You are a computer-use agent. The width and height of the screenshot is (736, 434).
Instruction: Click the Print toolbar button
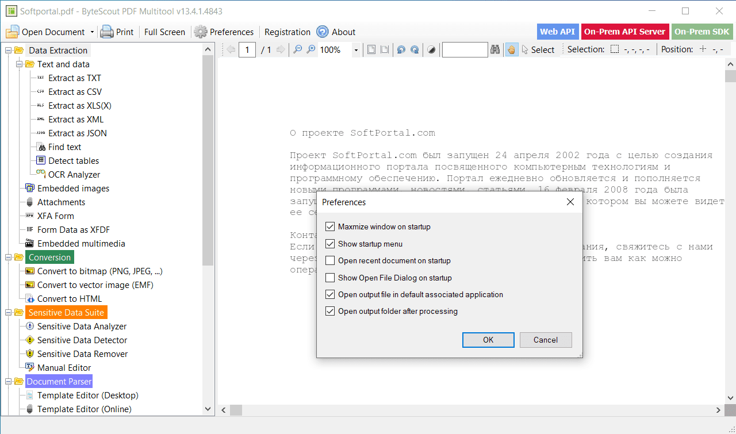[117, 32]
